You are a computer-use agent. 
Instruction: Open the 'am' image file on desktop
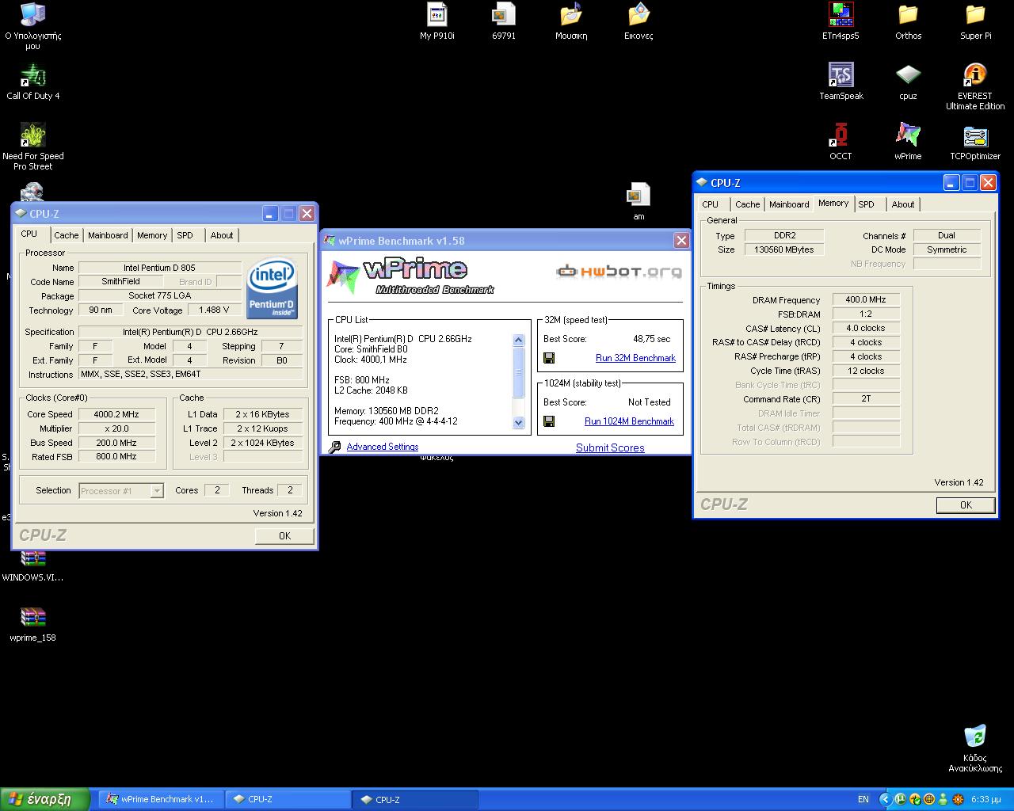tap(639, 201)
